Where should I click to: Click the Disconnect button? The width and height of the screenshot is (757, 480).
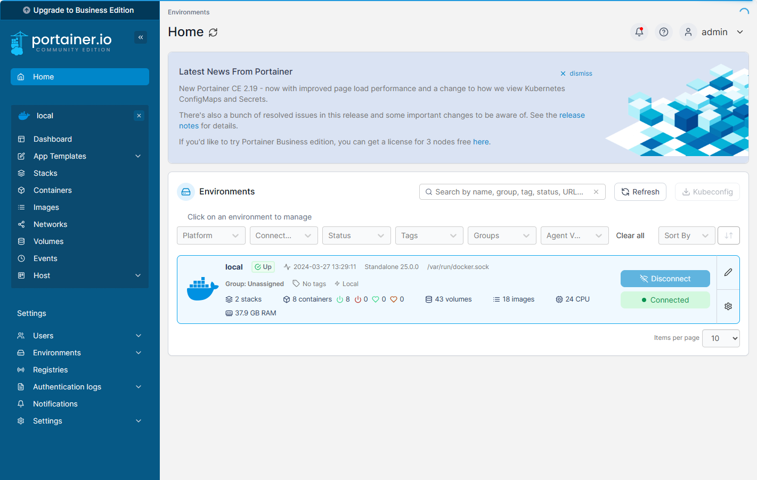click(665, 279)
